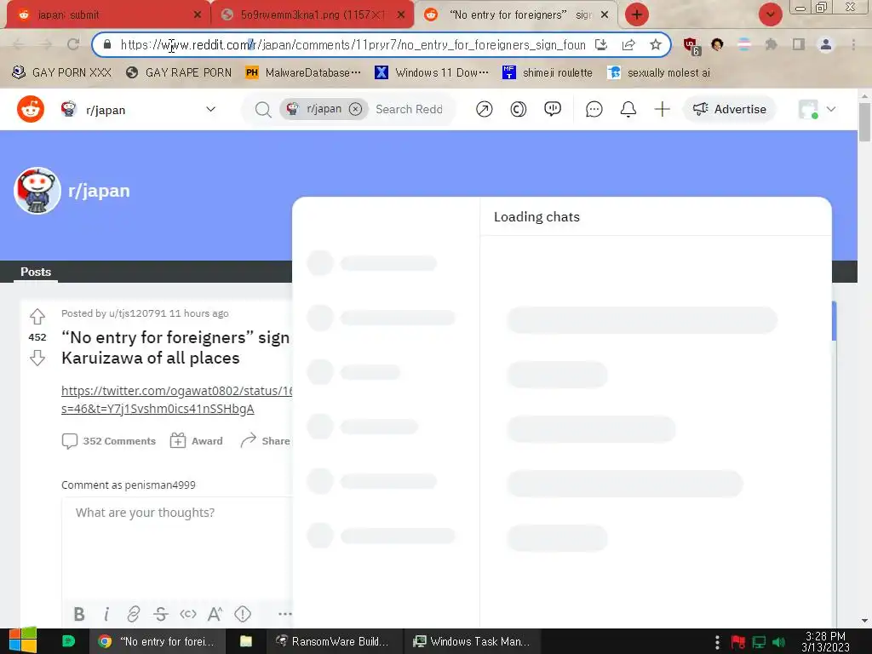Click the share page icon in address bar
Image resolution: width=872 pixels, height=654 pixels.
(x=628, y=44)
